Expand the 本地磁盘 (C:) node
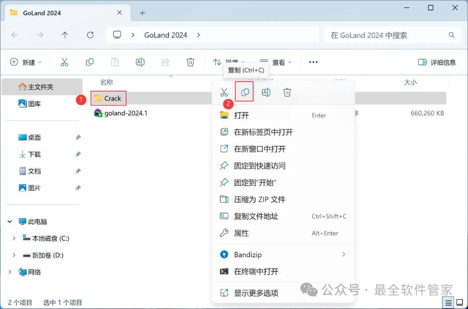The width and height of the screenshot is (468, 309). 14,238
